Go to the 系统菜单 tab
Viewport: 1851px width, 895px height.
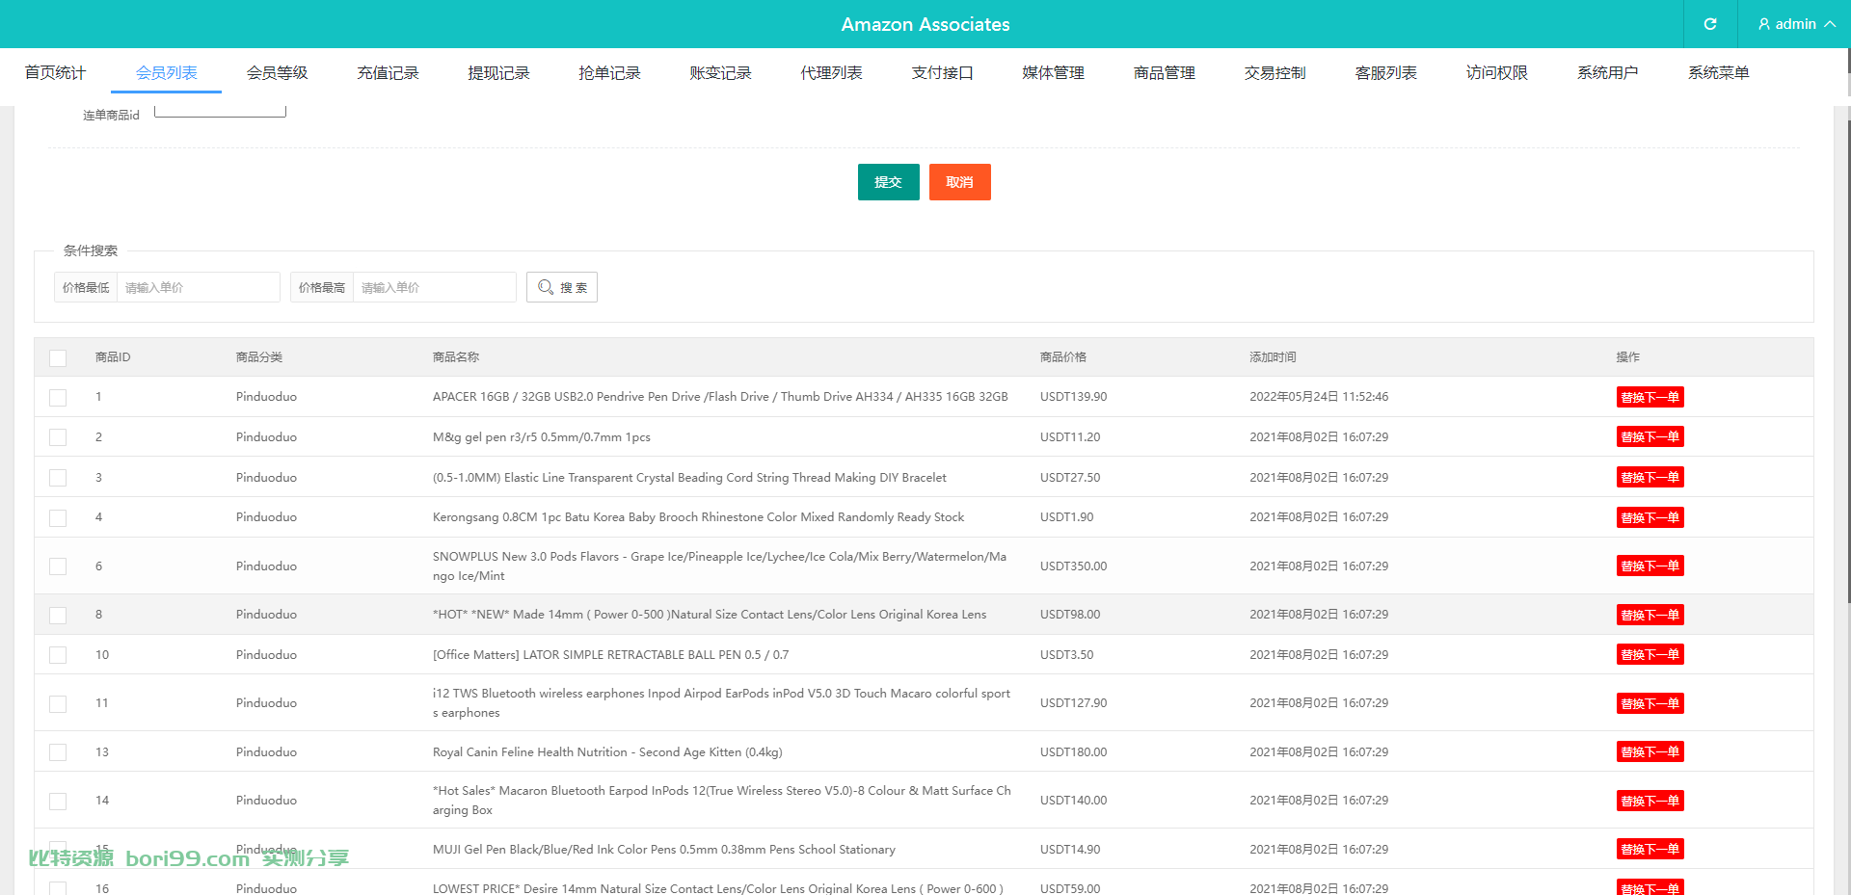coord(1718,72)
